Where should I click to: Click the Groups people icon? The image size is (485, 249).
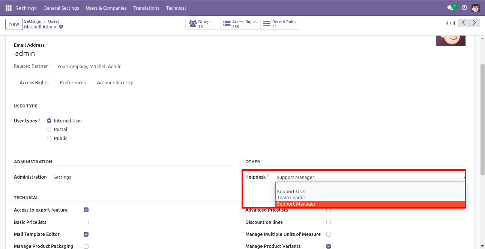click(x=193, y=24)
